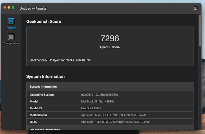Select the macOS 11.2.2 (Build 20D80) value

coord(99,95)
